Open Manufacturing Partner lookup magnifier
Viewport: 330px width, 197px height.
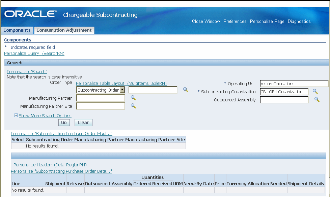(x=133, y=98)
